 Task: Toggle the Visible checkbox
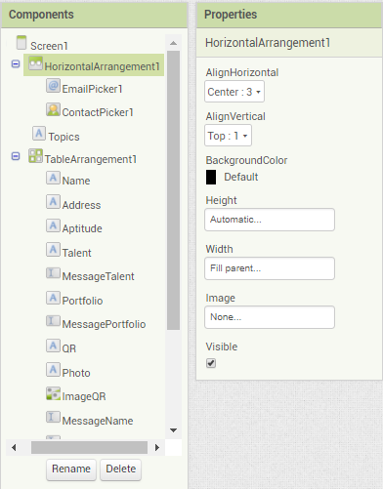pyautogui.click(x=211, y=363)
